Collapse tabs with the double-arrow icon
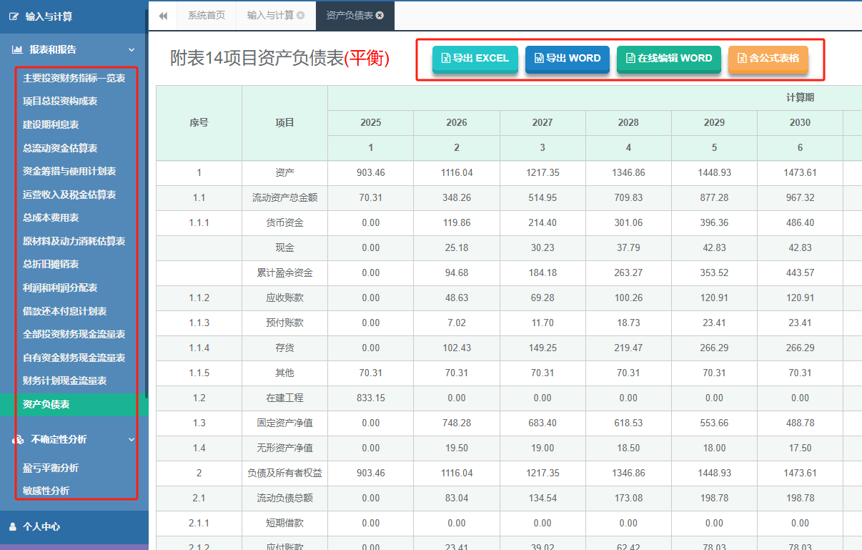The width and height of the screenshot is (862, 550). tap(163, 16)
